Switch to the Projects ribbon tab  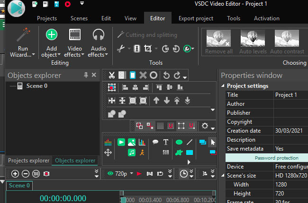[x=47, y=18]
